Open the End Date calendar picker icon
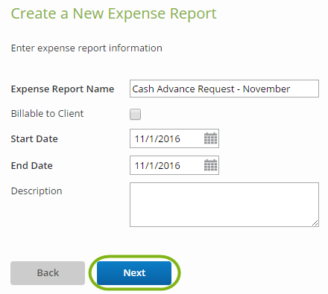The height and width of the screenshot is (294, 328). (210, 165)
